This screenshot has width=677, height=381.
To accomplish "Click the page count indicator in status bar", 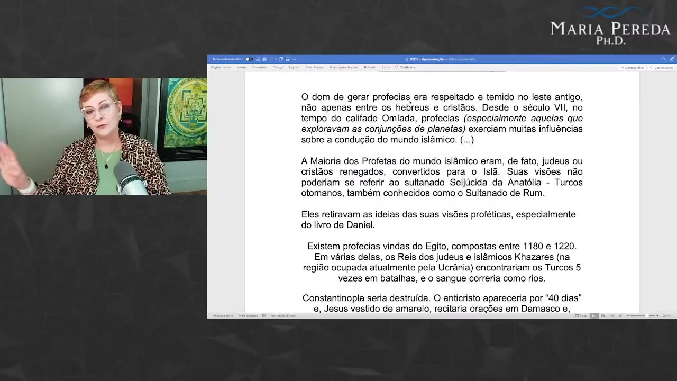I will pos(223,315).
